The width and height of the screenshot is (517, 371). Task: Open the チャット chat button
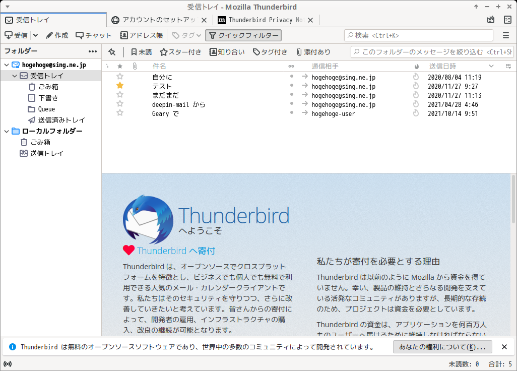[x=94, y=35]
